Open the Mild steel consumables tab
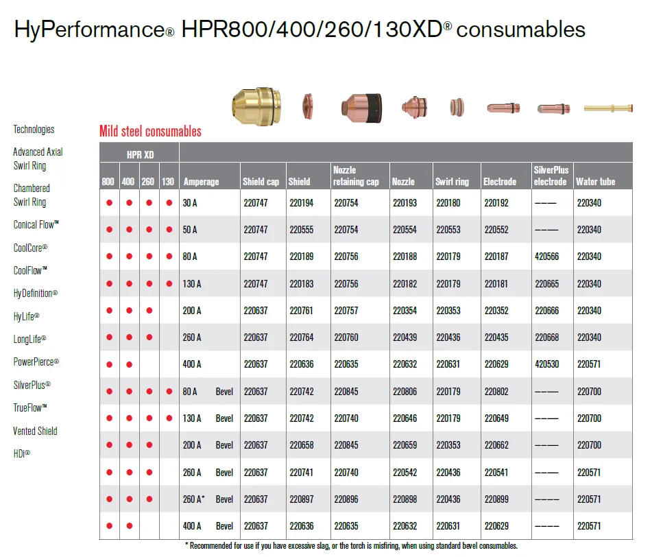This screenshot has height=557, width=663. 150,130
